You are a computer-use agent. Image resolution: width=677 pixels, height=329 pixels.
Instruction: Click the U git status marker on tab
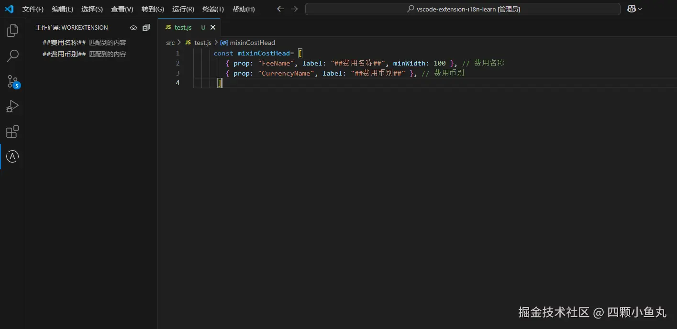[203, 28]
